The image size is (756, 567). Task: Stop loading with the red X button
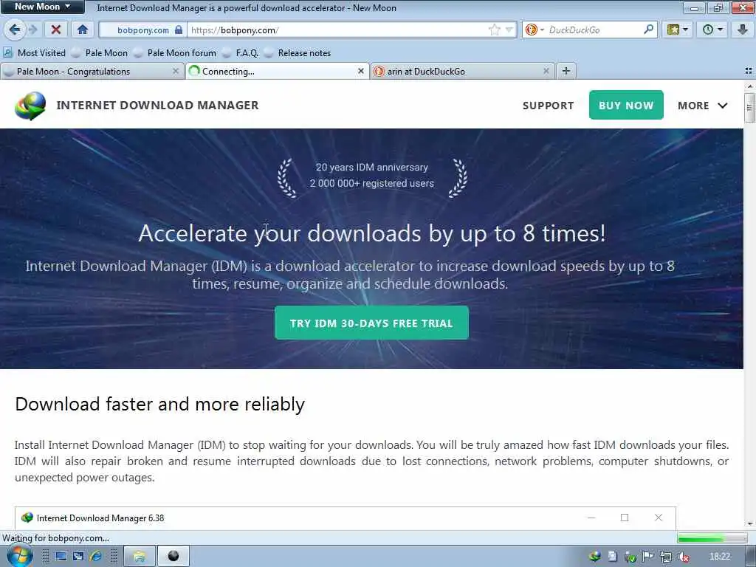(x=56, y=30)
